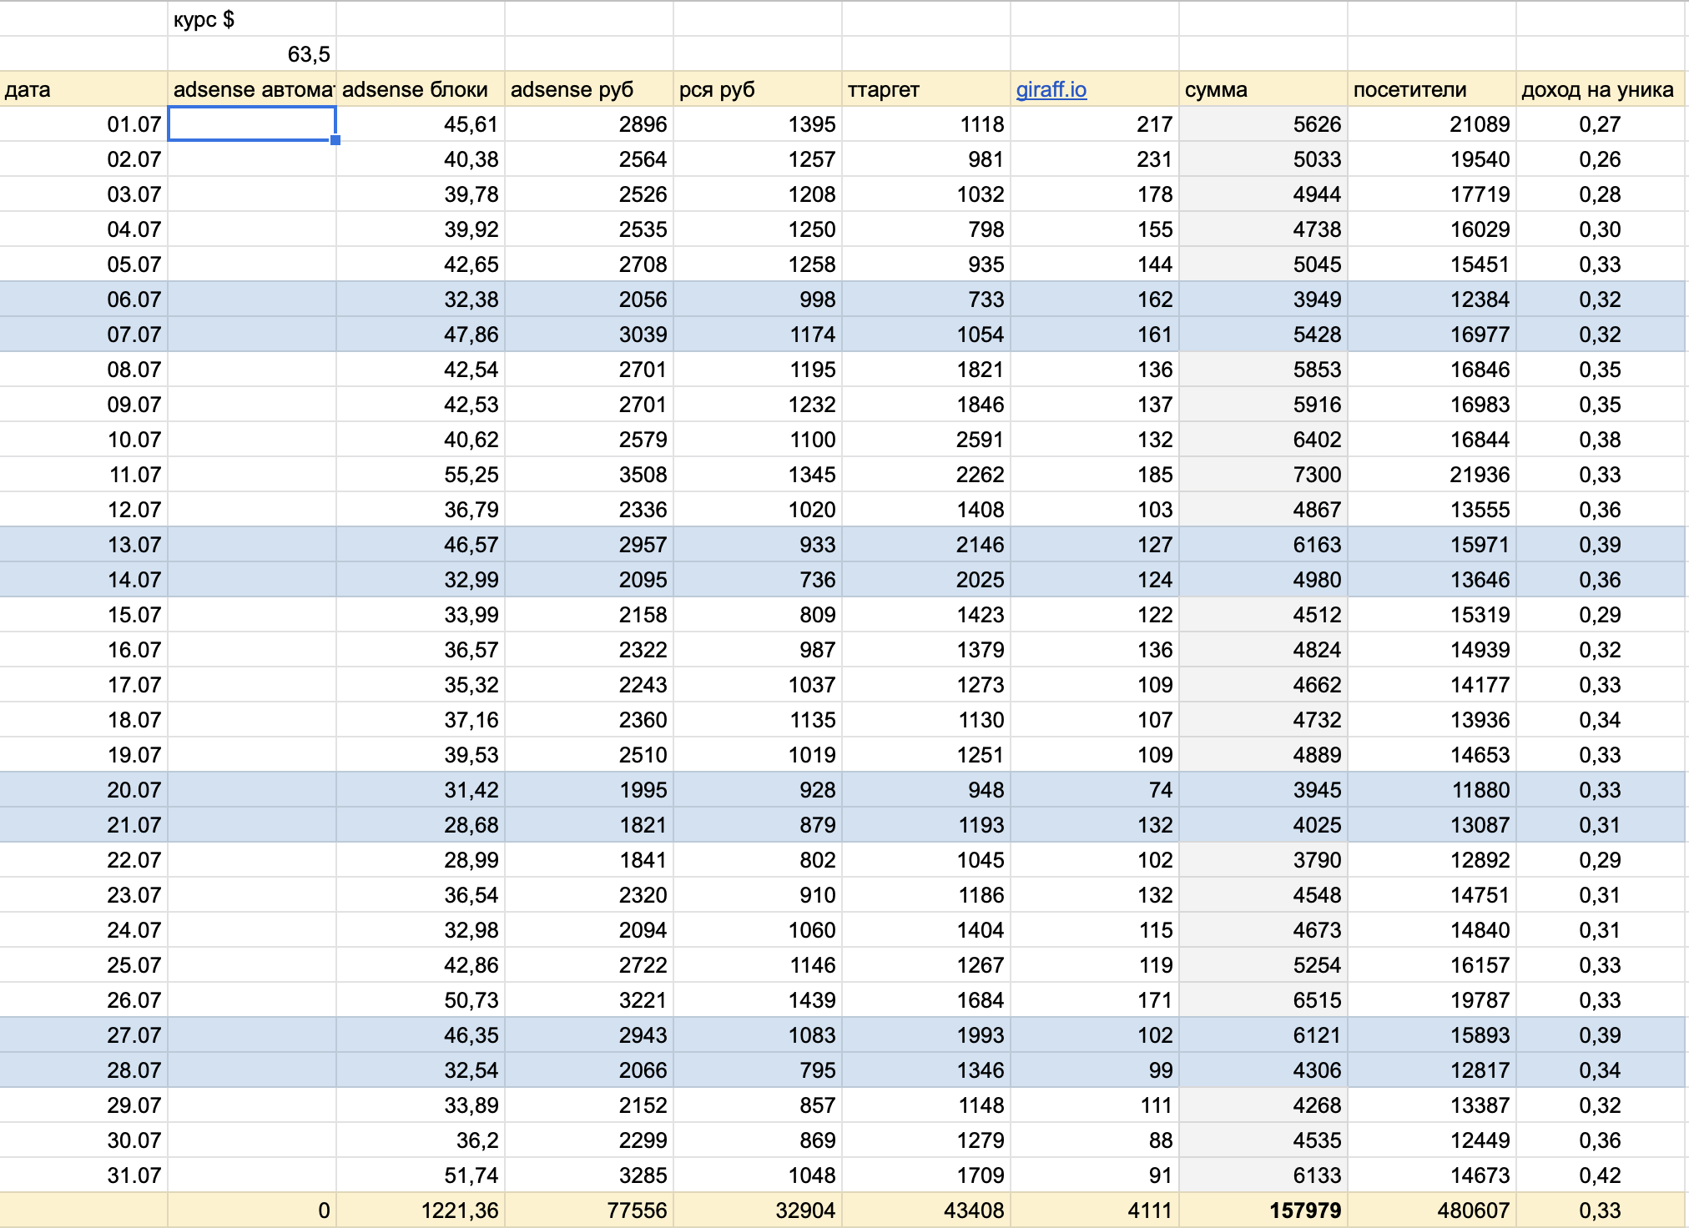This screenshot has width=1689, height=1228.
Task: Click the fill handle of selected cell
Action: (335, 140)
